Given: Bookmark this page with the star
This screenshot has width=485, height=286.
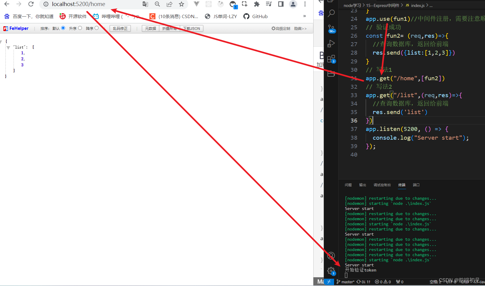Looking at the screenshot, I should click(x=181, y=4).
